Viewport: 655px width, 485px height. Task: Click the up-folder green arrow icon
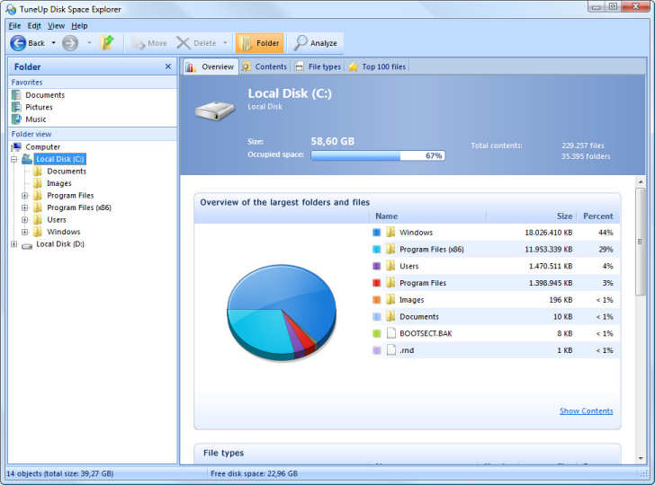[107, 43]
